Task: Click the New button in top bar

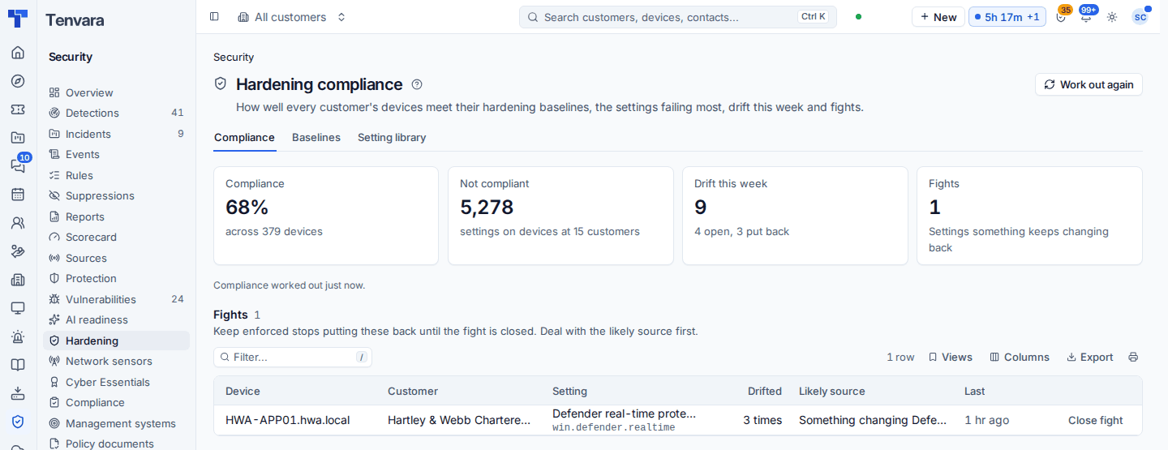Action: pos(938,17)
